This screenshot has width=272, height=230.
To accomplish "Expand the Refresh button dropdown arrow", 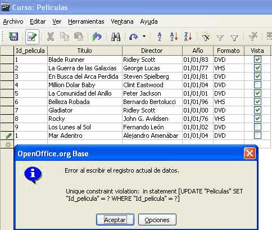I will [x=144, y=36].
